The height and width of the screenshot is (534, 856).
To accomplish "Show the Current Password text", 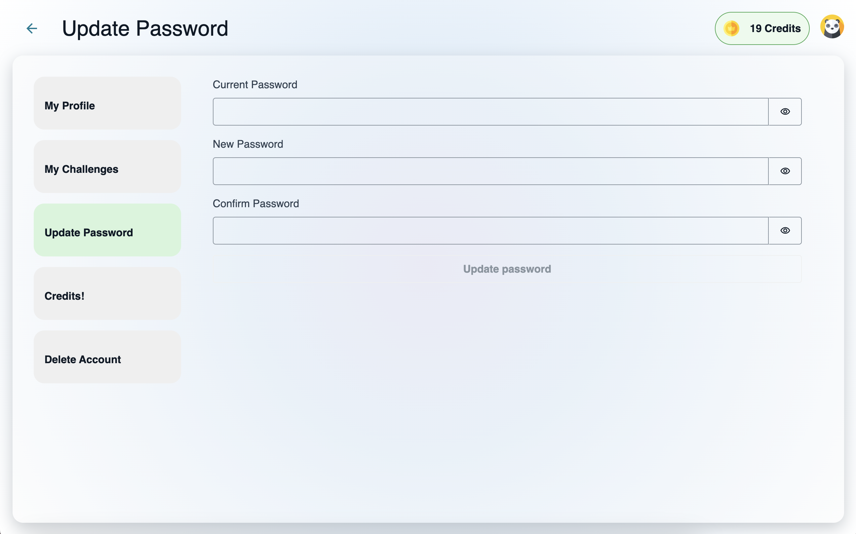I will coord(785,112).
